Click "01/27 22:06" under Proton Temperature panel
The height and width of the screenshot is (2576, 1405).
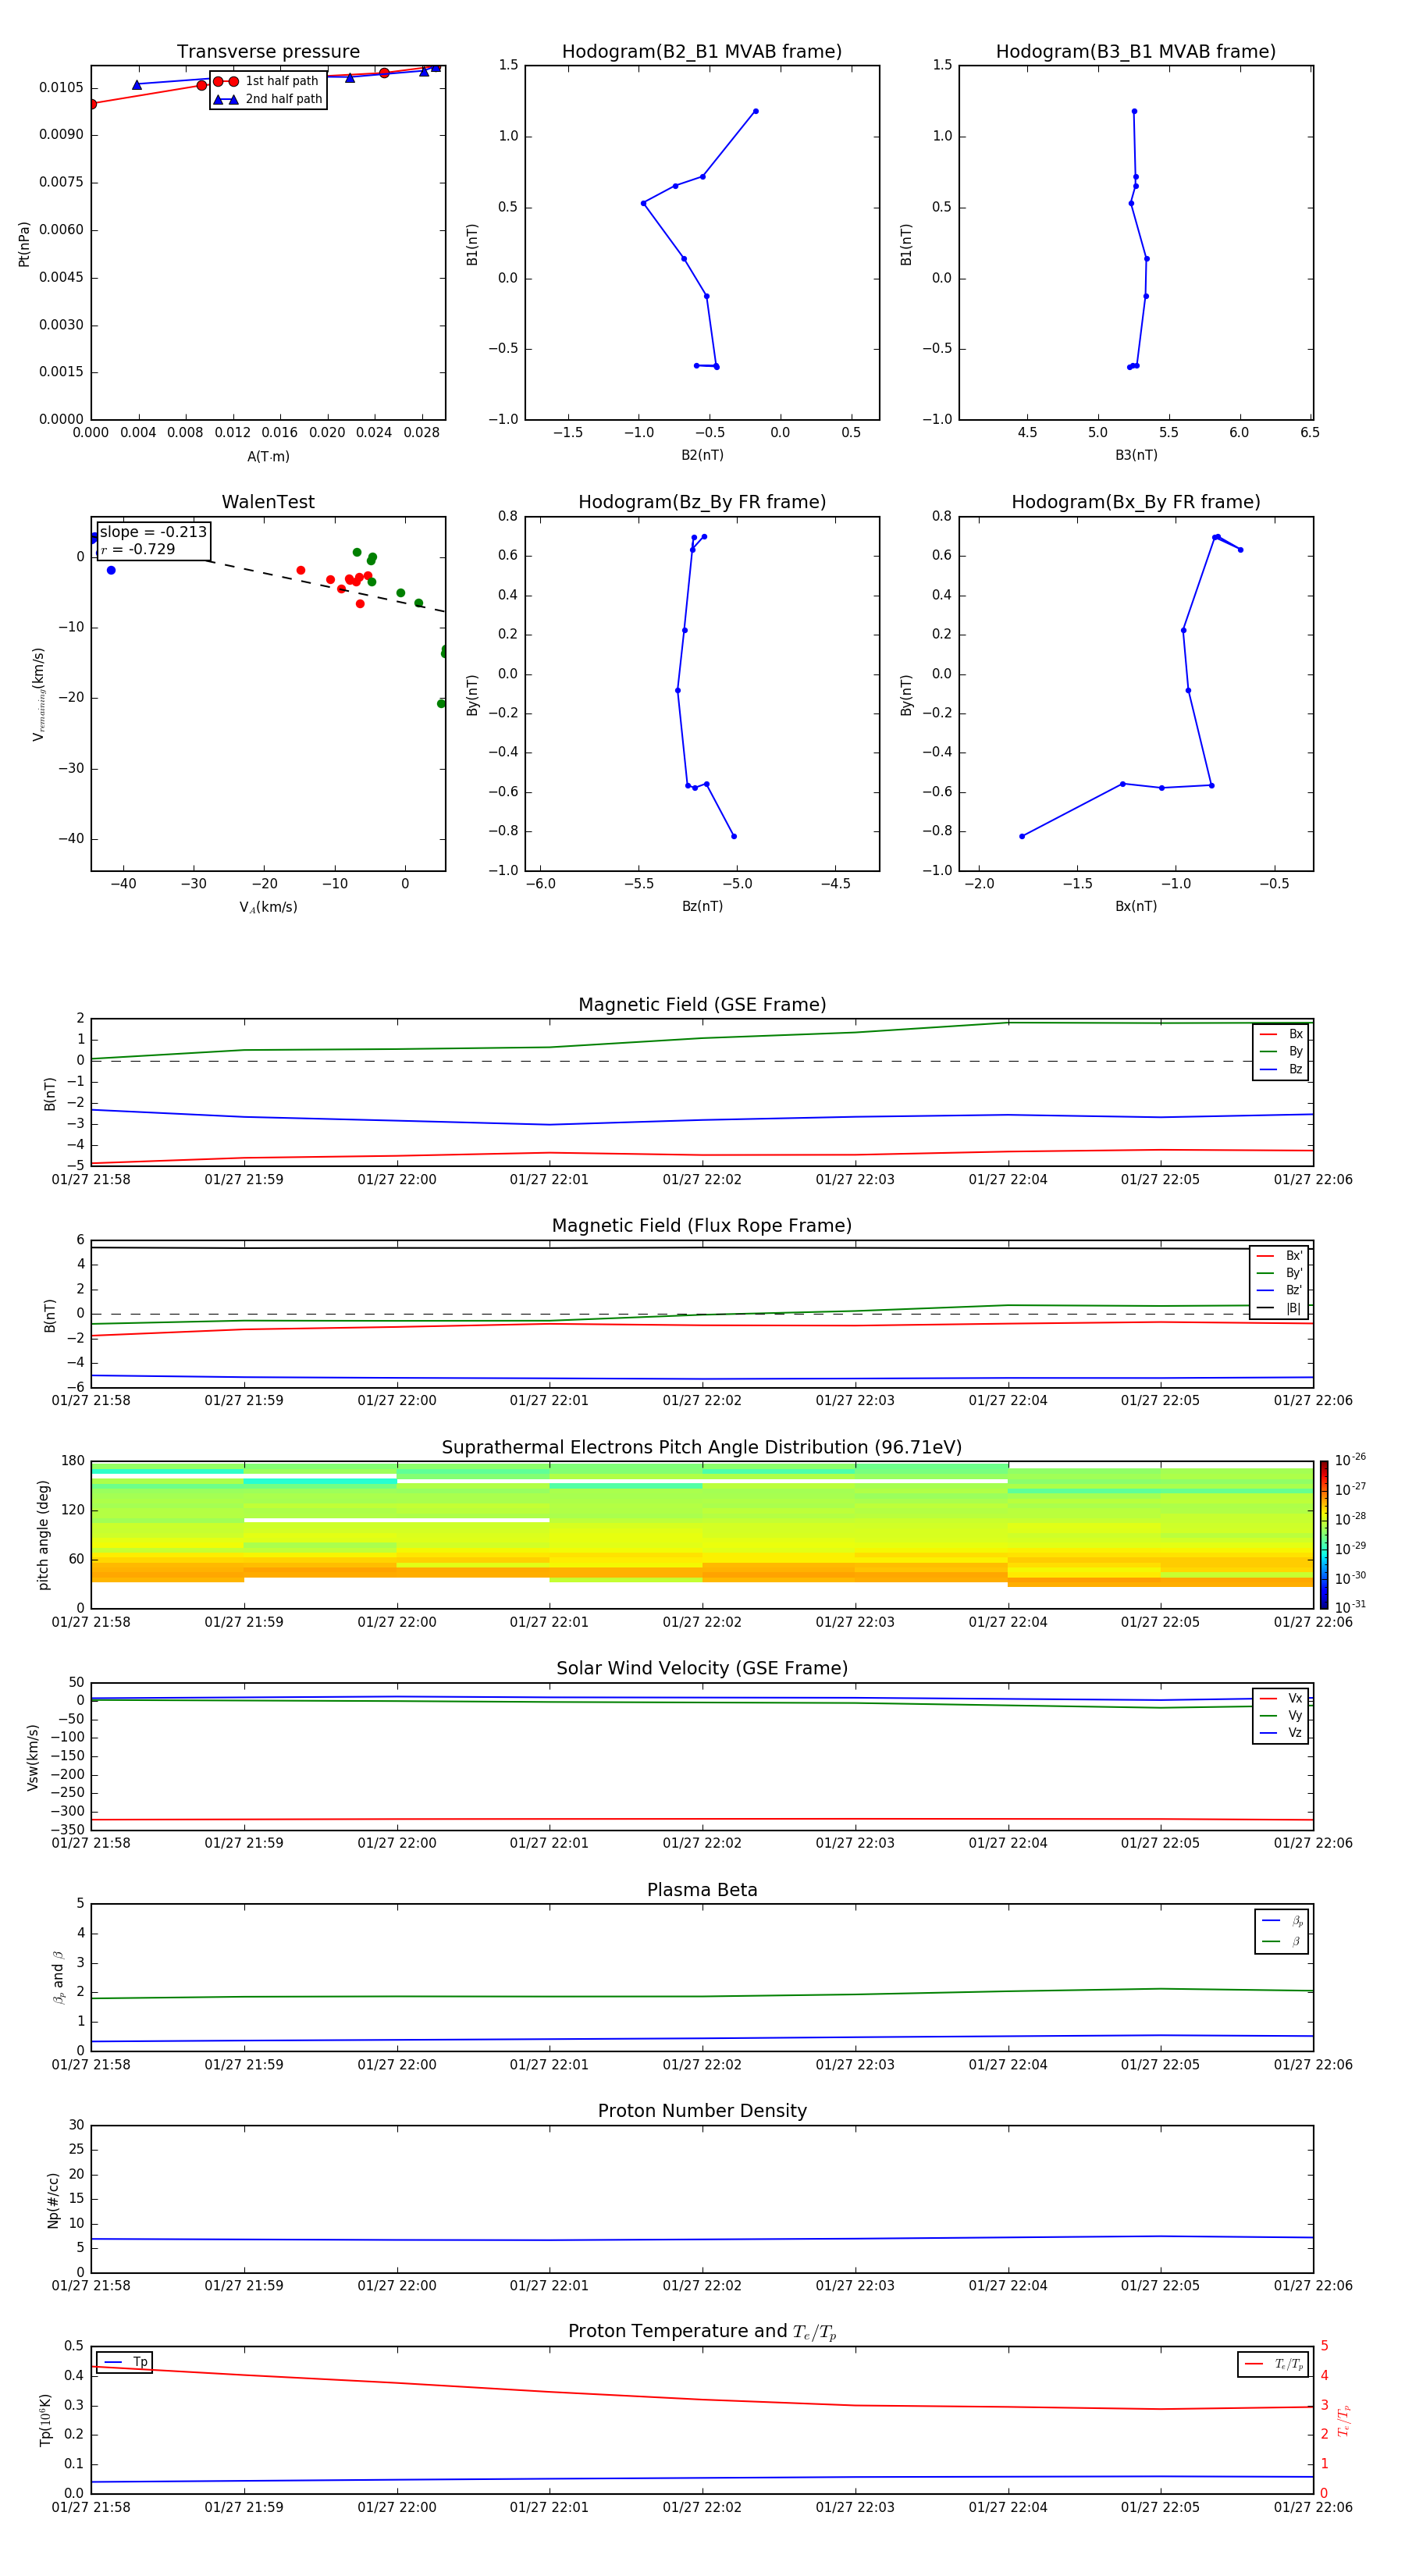tap(1313, 2507)
